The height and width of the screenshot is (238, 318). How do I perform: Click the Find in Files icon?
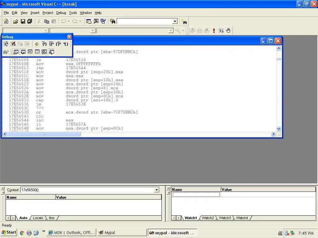pos(113,21)
